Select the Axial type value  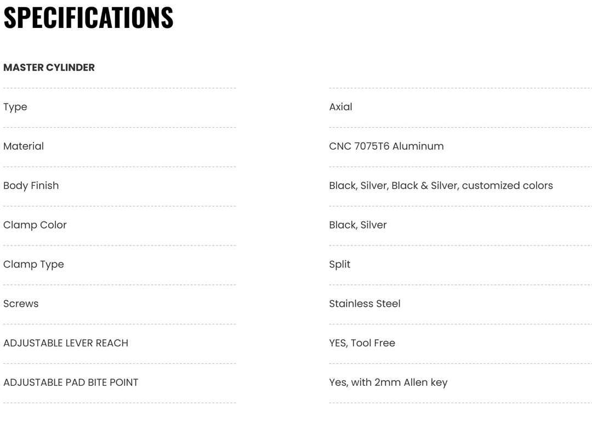click(340, 107)
